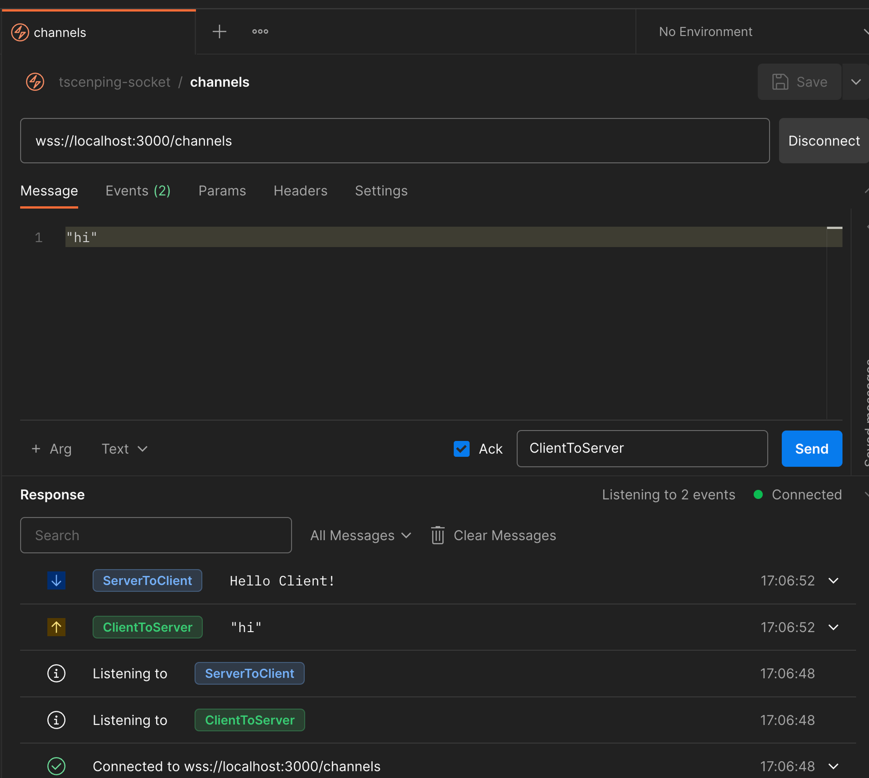Open the Headers tab
Viewport: 869px width, 778px height.
click(300, 191)
